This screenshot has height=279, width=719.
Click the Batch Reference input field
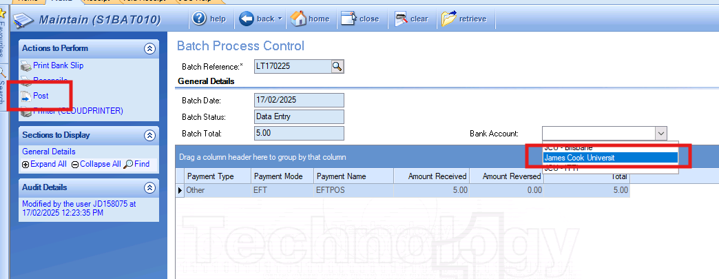tap(293, 67)
